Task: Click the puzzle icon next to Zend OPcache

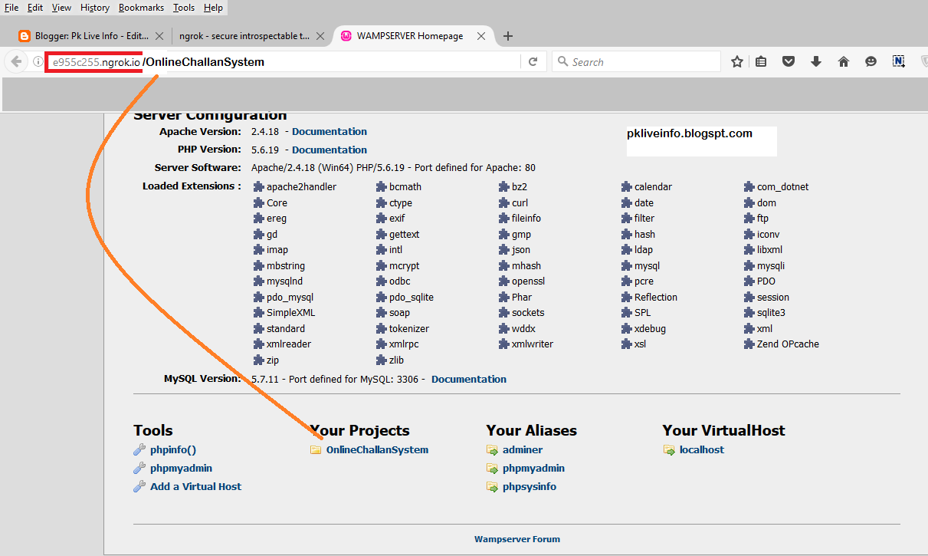Action: tap(749, 344)
